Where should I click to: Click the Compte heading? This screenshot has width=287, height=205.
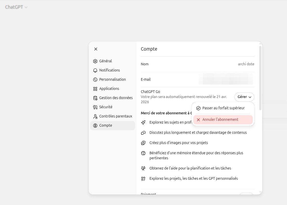(x=149, y=49)
